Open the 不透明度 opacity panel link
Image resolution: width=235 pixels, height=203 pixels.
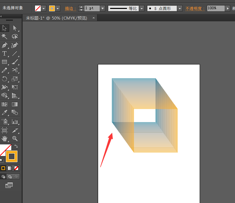click(195, 9)
